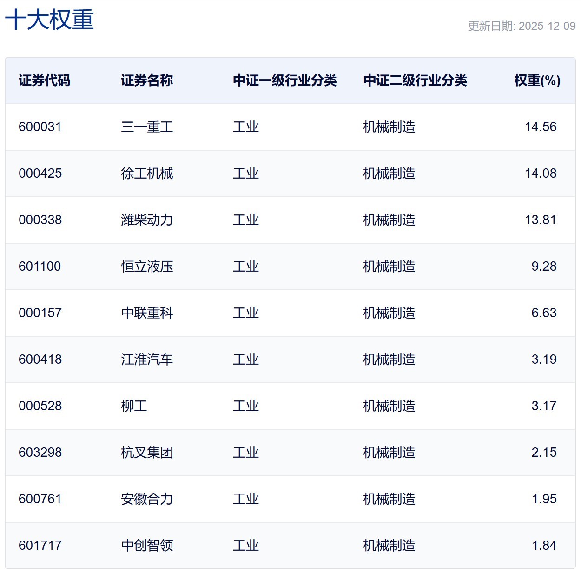Select stock name 杭叉集团
581x574 pixels.
(x=147, y=453)
